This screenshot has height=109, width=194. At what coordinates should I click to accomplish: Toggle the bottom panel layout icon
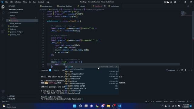168,2
